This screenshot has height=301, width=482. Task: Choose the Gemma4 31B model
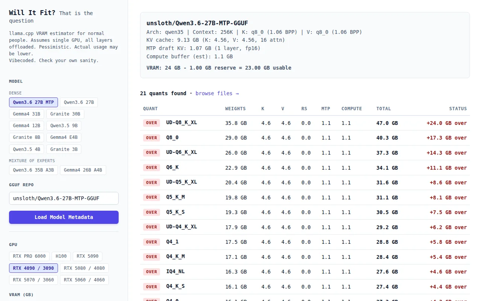coord(27,114)
